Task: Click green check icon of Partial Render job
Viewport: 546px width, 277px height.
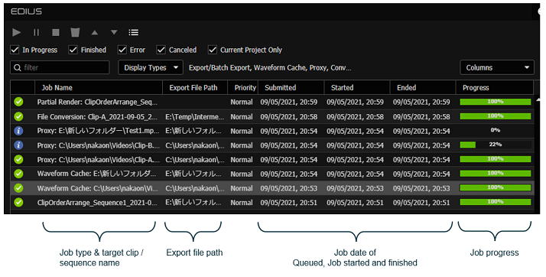Action: tap(18, 102)
